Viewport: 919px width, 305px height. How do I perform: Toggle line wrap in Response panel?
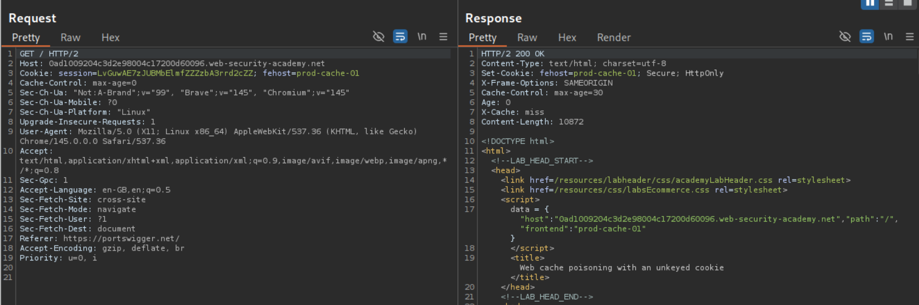[x=866, y=37]
